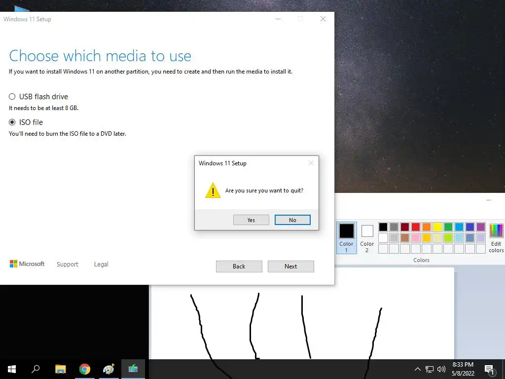The height and width of the screenshot is (379, 505).
Task: Minimize the Paint window
Action: [x=489, y=200]
